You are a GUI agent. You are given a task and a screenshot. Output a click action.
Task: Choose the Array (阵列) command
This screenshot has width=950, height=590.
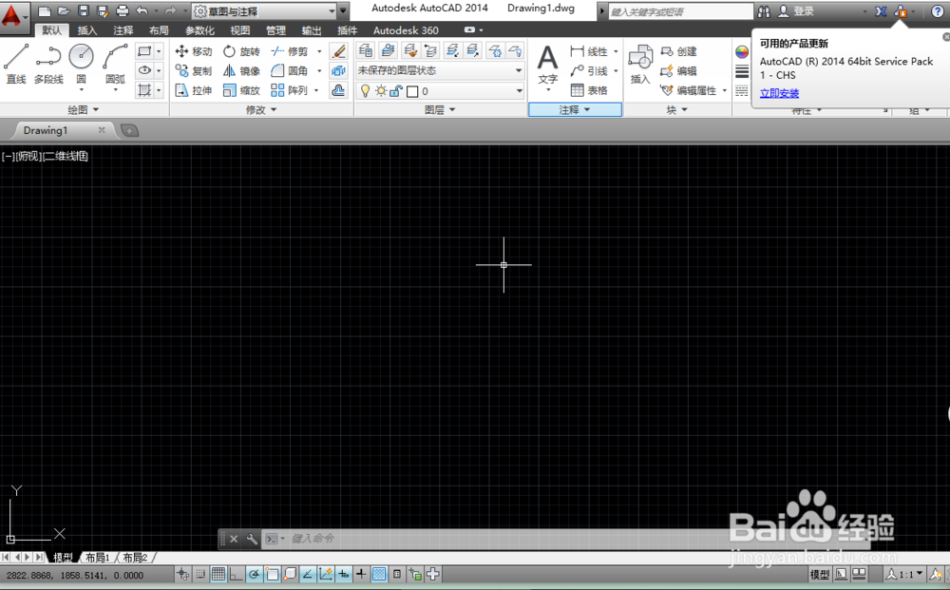(x=290, y=90)
